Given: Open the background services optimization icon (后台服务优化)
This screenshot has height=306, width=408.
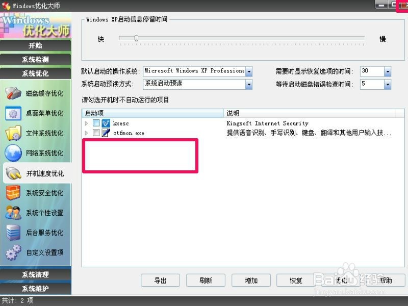Looking at the screenshot, I should tap(13, 233).
